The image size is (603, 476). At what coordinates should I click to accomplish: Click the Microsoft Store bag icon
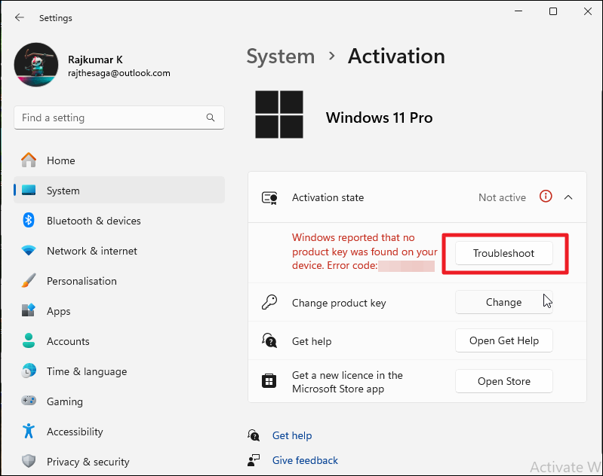tap(269, 381)
